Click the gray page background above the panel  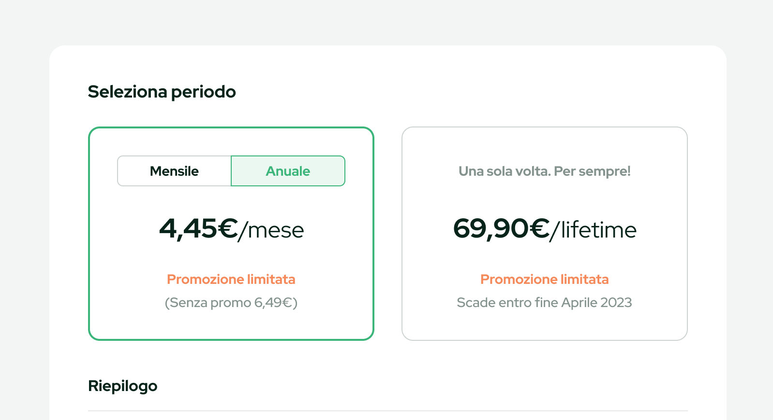point(387,22)
